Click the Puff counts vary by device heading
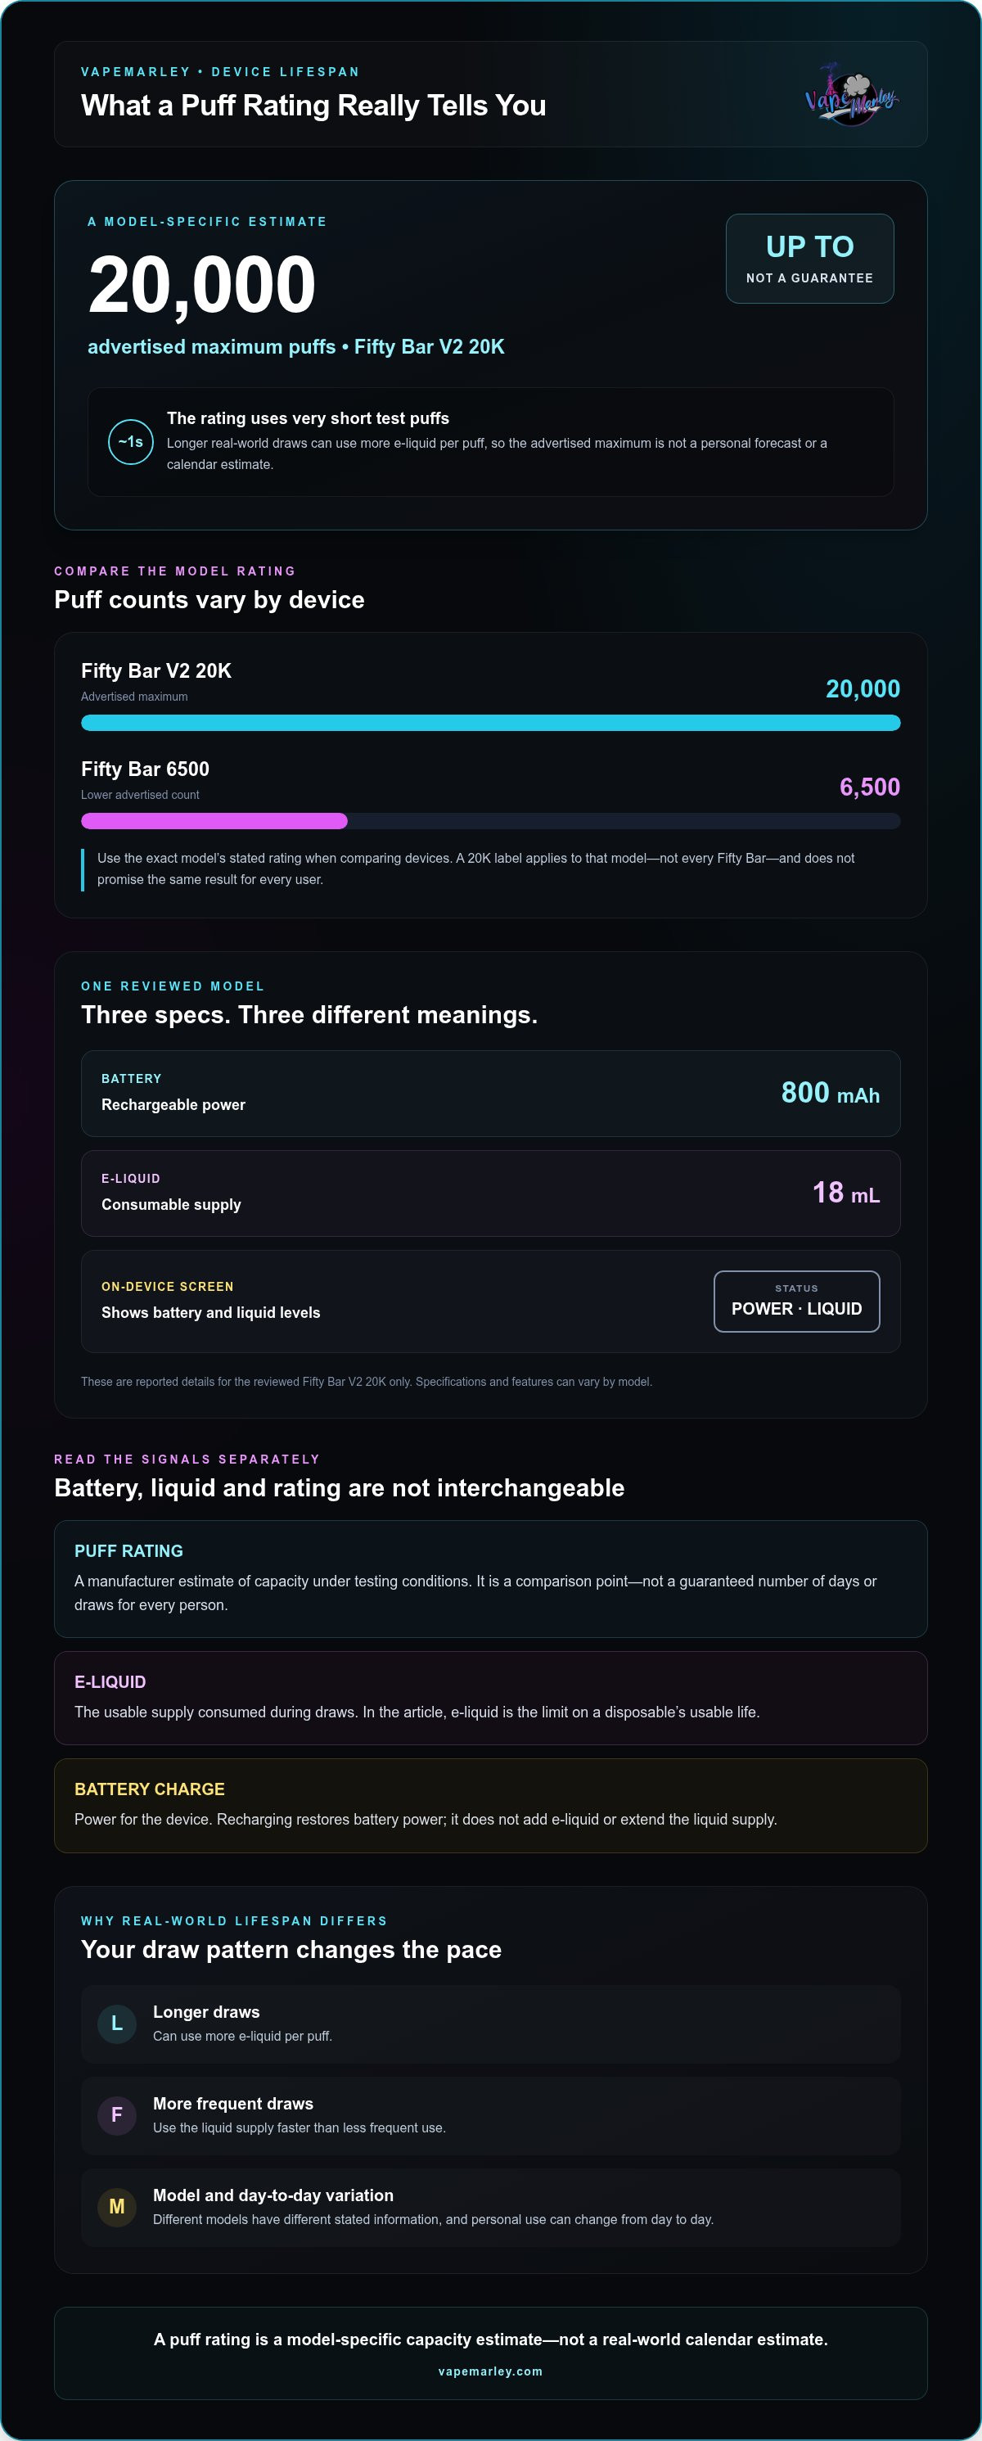The width and height of the screenshot is (982, 2441). (x=209, y=600)
